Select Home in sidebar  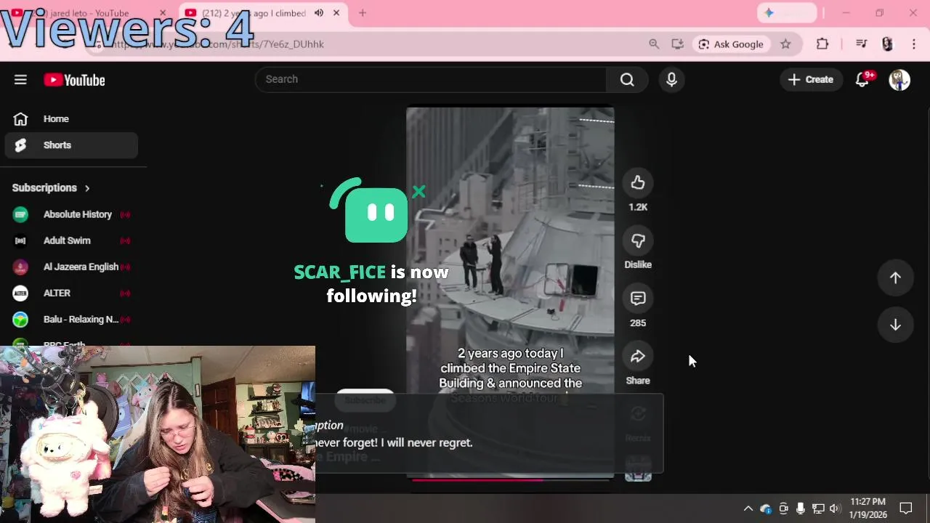click(71, 119)
